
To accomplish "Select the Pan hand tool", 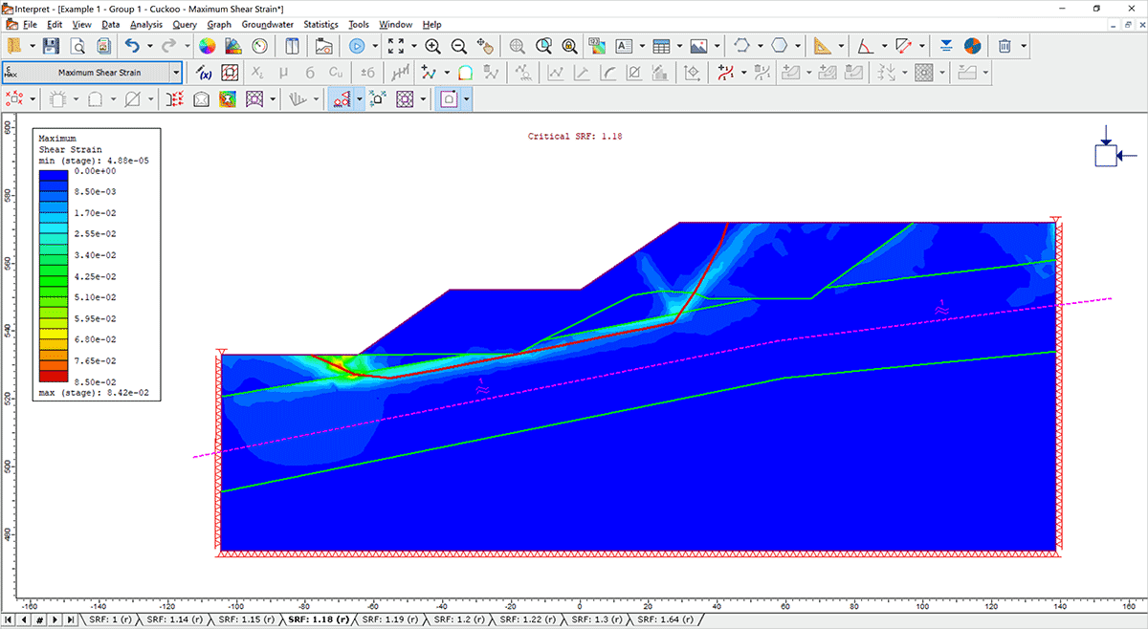I will click(485, 46).
